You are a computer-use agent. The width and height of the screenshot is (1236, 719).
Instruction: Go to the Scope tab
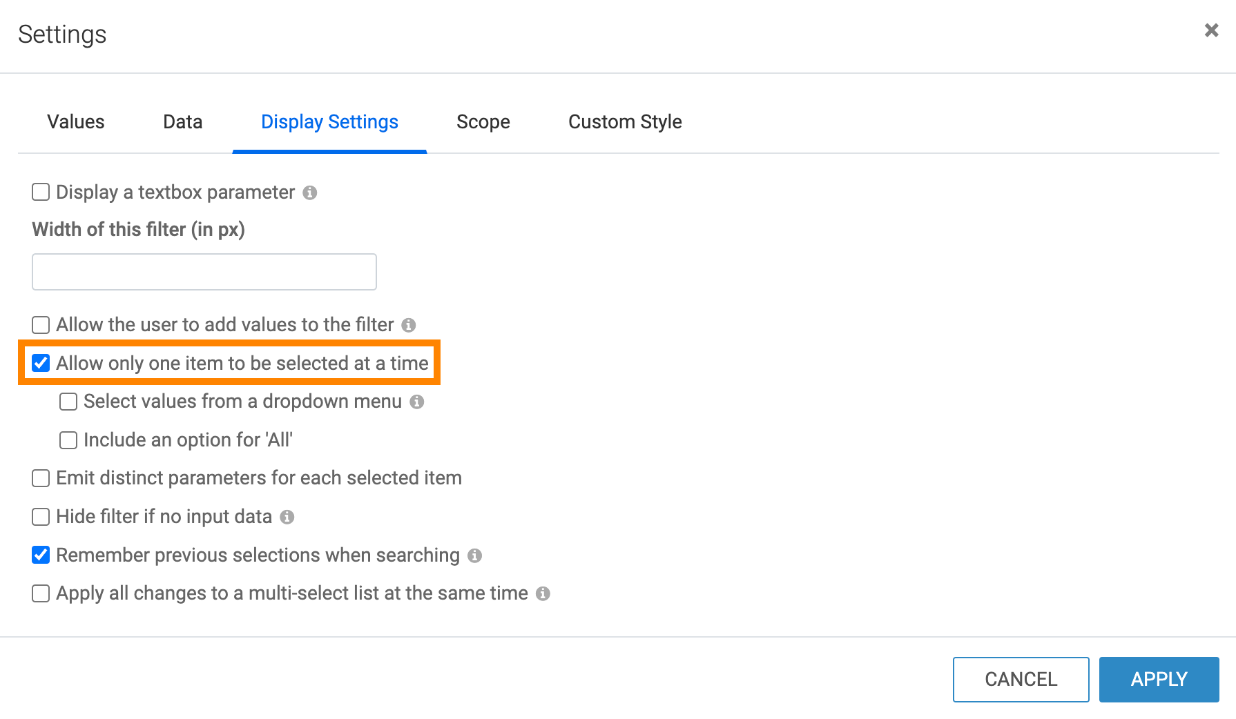483,122
